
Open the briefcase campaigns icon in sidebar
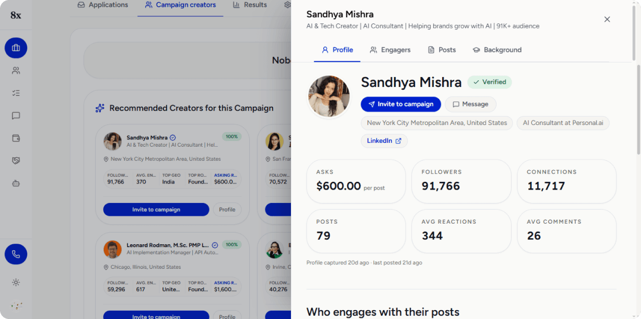coord(16,48)
